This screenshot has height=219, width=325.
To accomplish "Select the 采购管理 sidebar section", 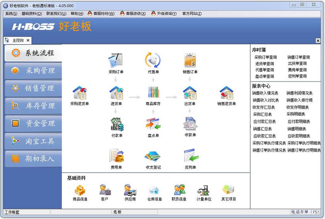I will coord(33,71).
